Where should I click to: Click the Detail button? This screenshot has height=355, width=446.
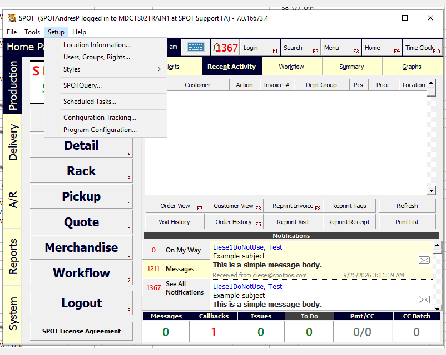click(x=81, y=145)
